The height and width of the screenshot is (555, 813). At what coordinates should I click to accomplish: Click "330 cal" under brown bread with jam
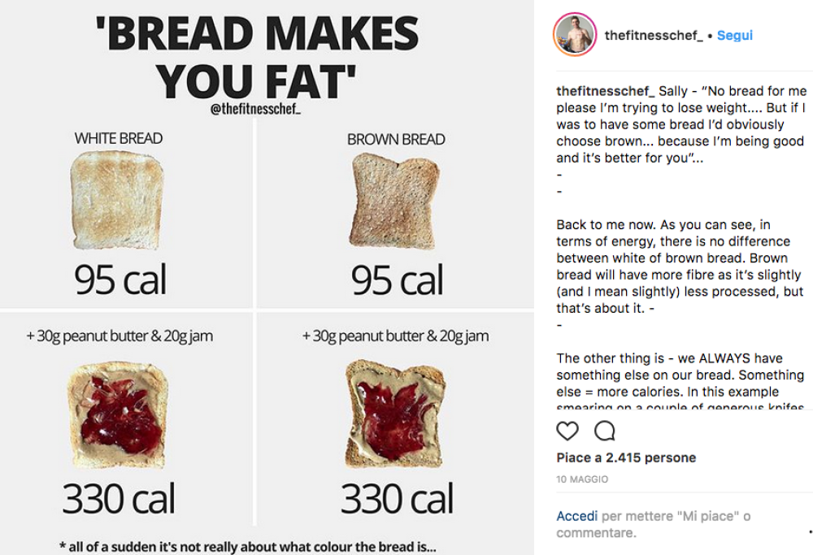pyautogui.click(x=397, y=499)
